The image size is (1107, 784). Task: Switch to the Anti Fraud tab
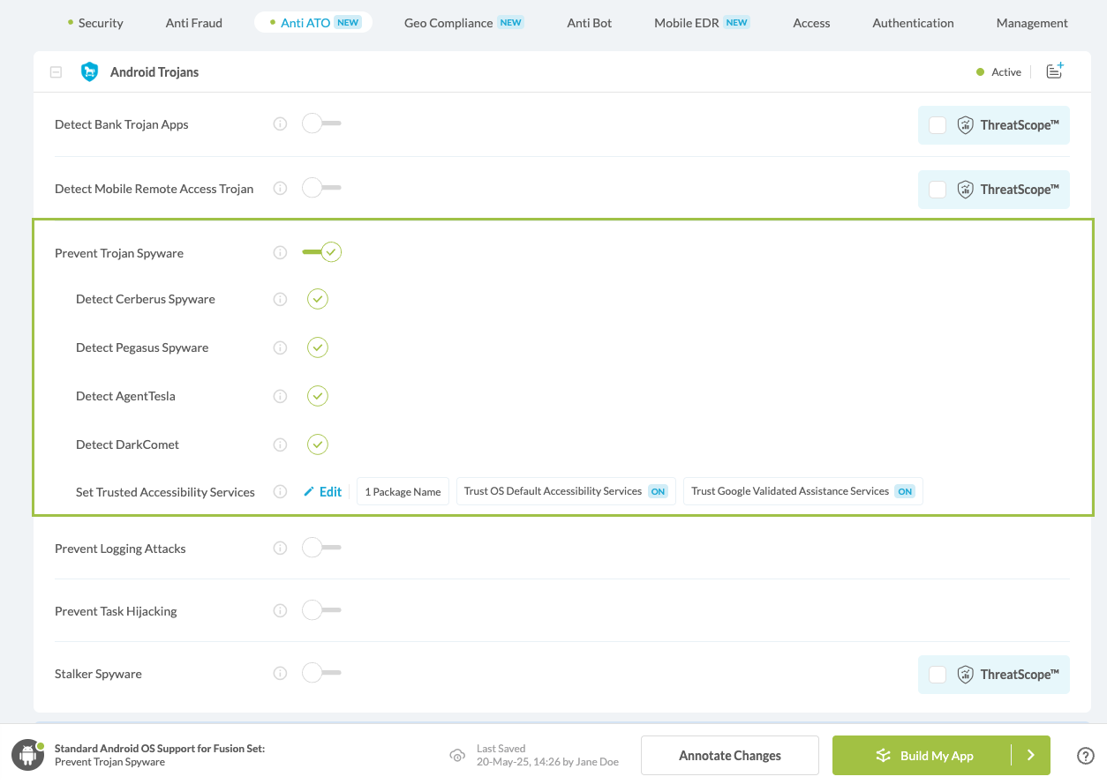click(x=194, y=23)
